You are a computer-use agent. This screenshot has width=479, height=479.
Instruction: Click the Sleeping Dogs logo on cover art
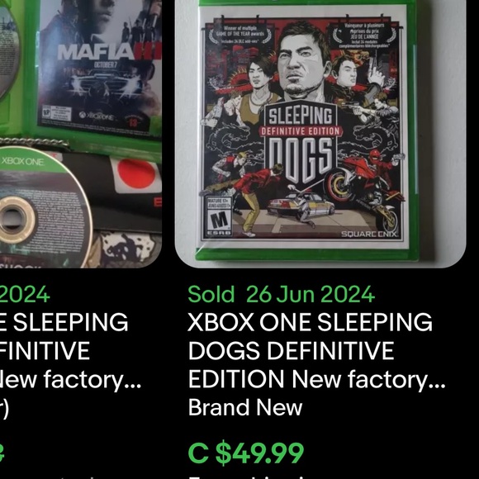click(301, 143)
